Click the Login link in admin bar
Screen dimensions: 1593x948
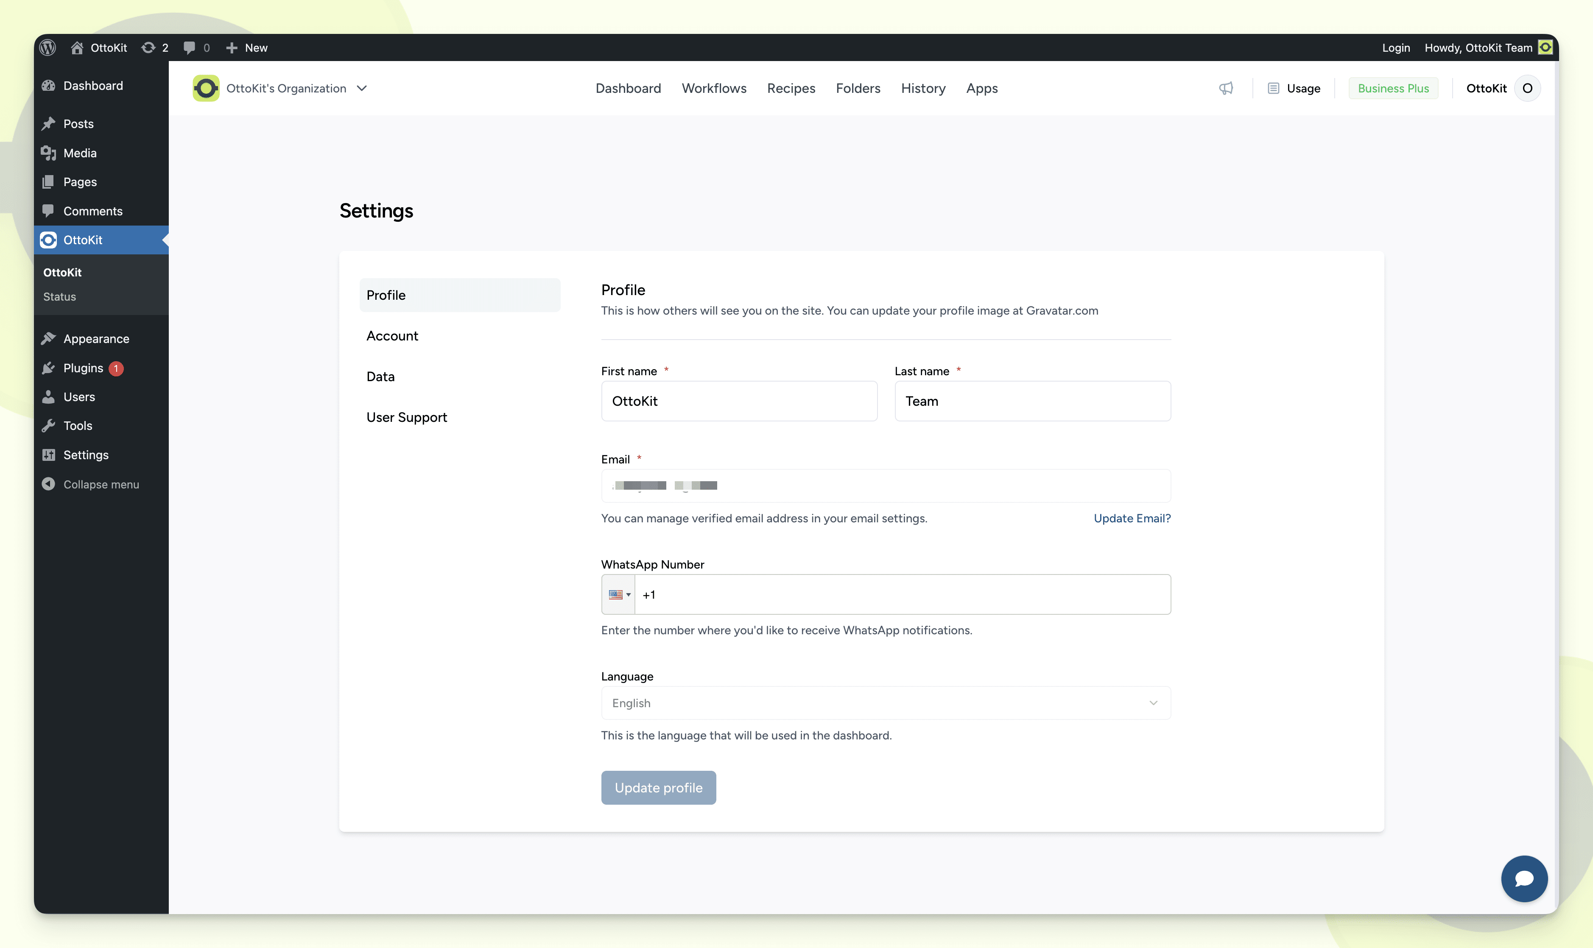(x=1395, y=48)
